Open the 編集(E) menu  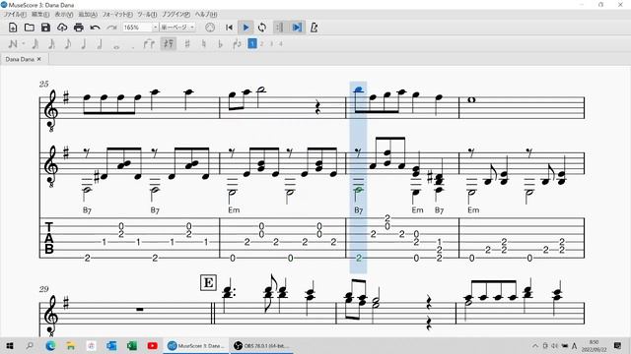[40, 15]
